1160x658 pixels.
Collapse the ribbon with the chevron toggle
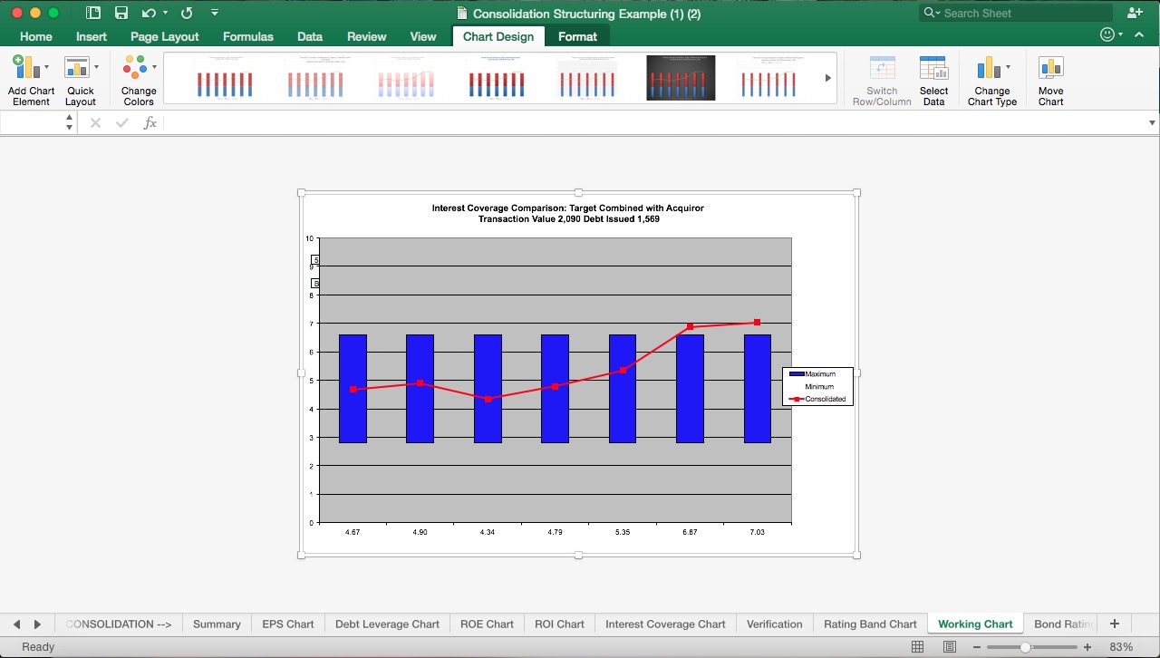point(1139,34)
